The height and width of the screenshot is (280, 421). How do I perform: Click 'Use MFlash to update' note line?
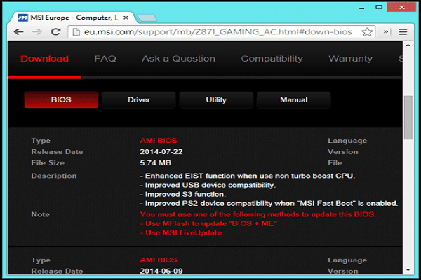208,223
